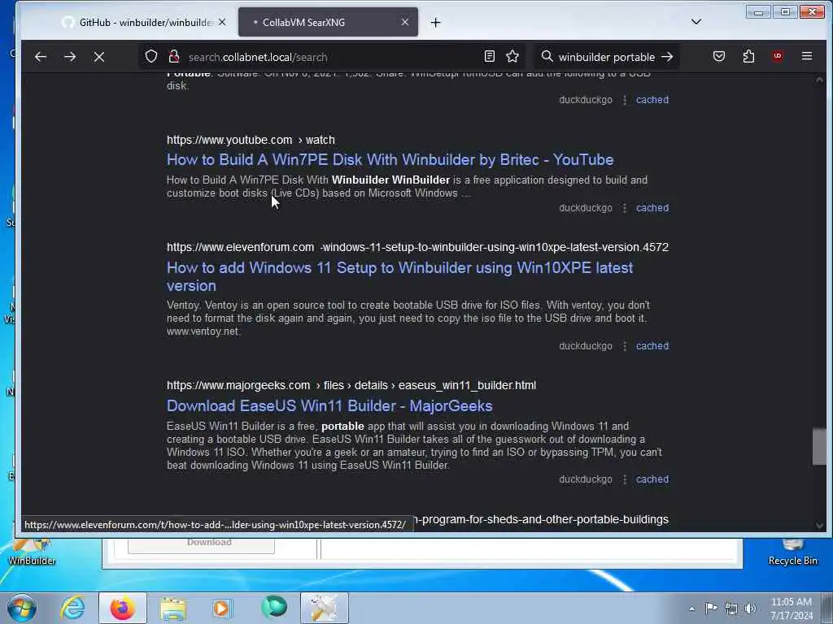833x624 pixels.
Task: Open the Action Center flag icon
Action: click(x=711, y=608)
